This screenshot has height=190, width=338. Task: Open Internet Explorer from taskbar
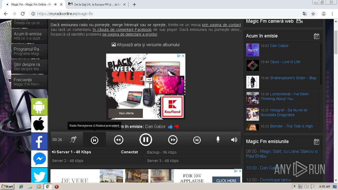click(21, 187)
